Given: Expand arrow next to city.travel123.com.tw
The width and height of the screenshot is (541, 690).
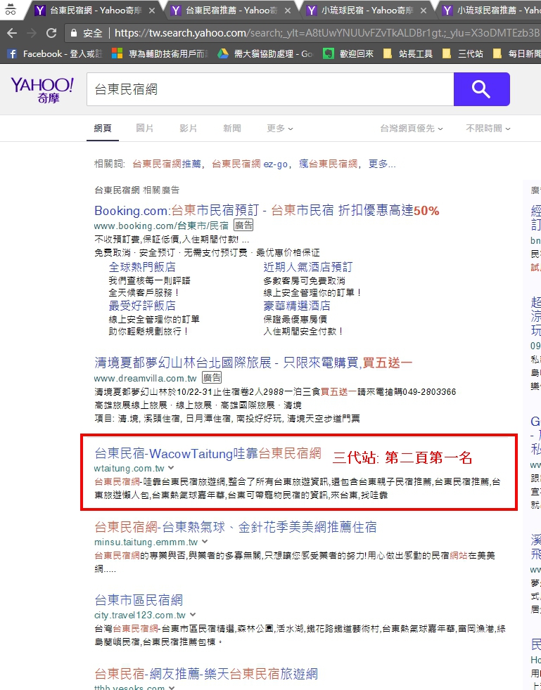Looking at the screenshot, I should 193,615.
